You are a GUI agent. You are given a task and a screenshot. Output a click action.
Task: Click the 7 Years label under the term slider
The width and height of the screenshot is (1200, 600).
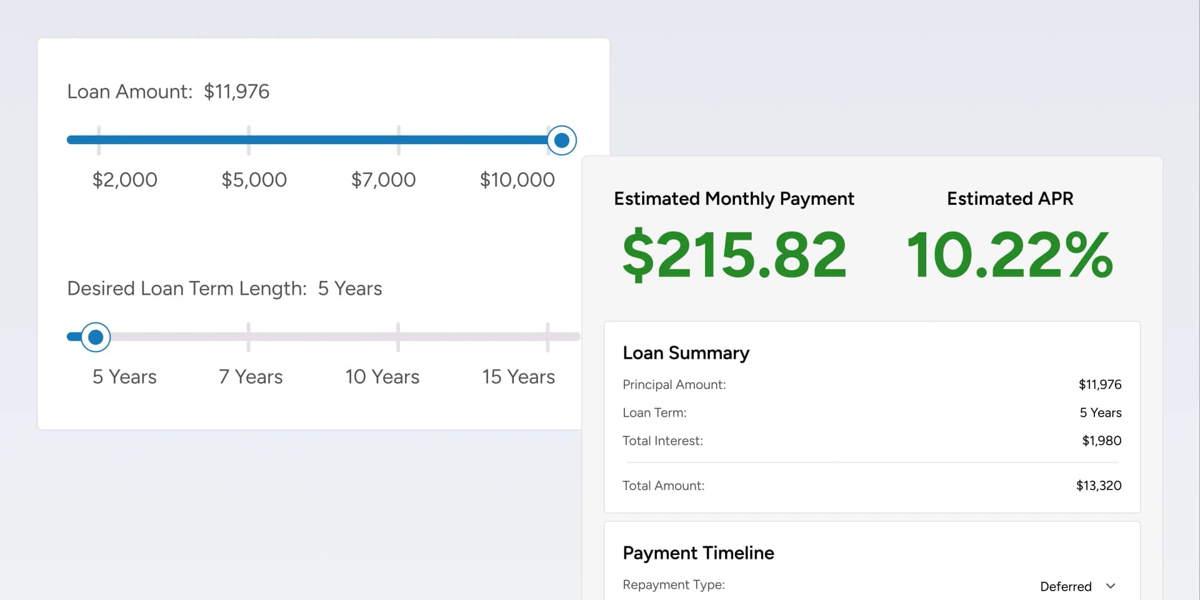(x=250, y=376)
